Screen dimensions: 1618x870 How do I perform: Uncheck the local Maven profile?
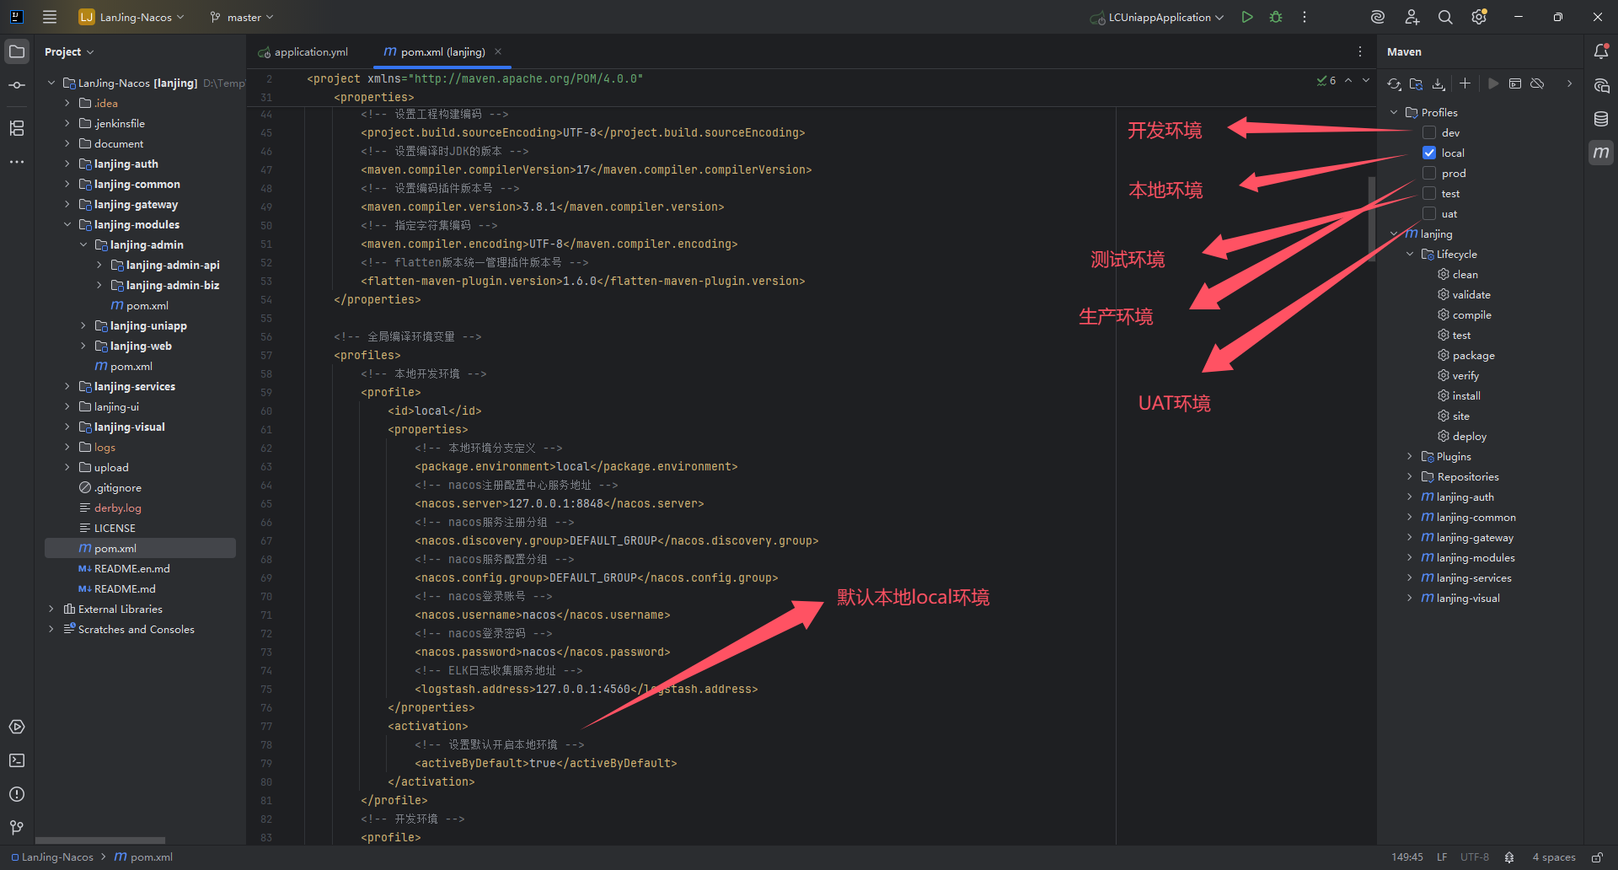click(1429, 153)
